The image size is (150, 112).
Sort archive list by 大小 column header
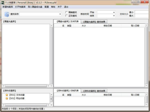pos(84,95)
